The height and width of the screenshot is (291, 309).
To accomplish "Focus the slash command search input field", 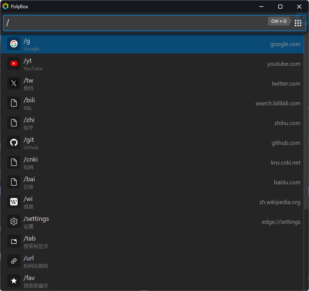I will click(x=136, y=23).
